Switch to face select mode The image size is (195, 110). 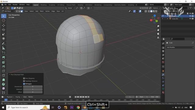point(22,11)
